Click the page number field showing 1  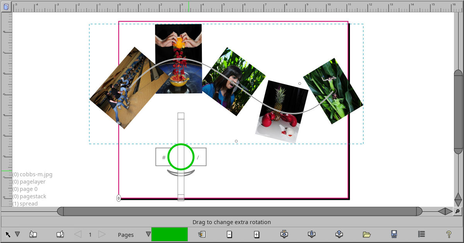[x=89, y=234]
